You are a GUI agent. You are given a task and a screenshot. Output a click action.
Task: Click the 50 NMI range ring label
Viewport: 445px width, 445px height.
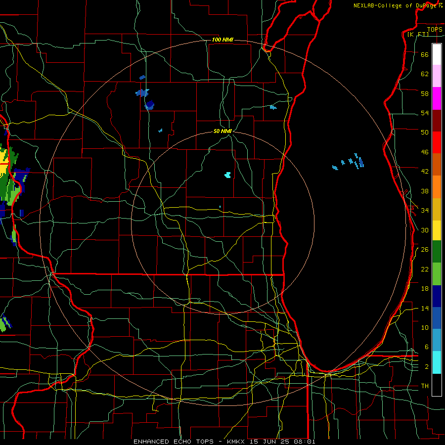coord(222,131)
